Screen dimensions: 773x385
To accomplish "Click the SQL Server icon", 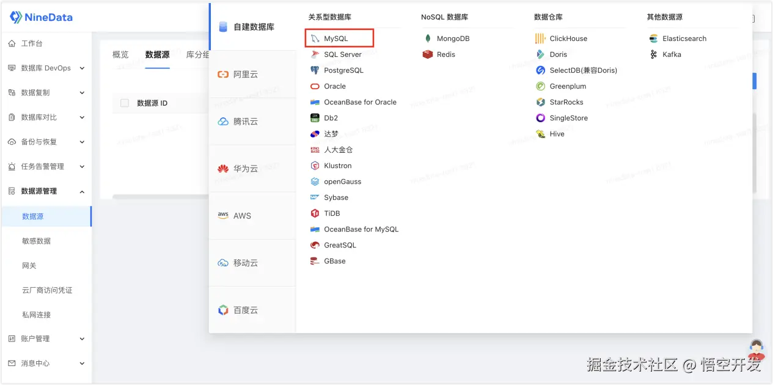I will point(315,54).
